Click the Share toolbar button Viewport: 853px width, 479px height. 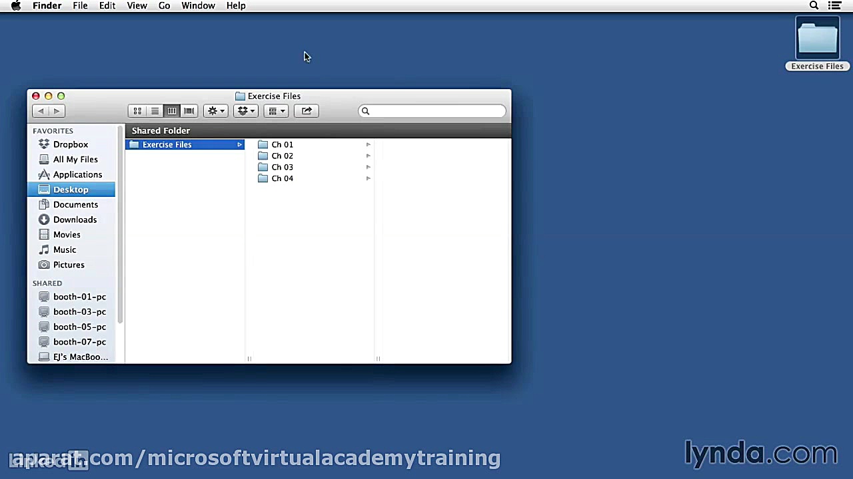[307, 111]
